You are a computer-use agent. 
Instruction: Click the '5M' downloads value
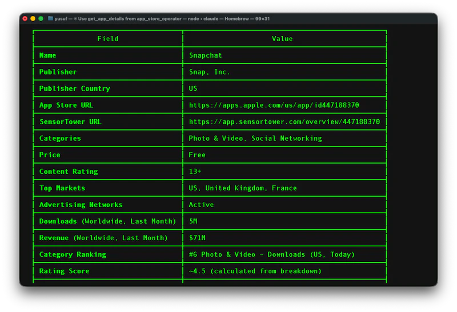(x=193, y=221)
